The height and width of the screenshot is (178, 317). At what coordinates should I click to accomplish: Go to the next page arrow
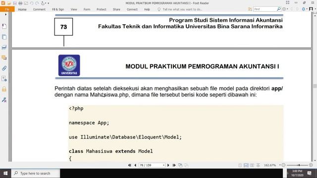coord(168,165)
